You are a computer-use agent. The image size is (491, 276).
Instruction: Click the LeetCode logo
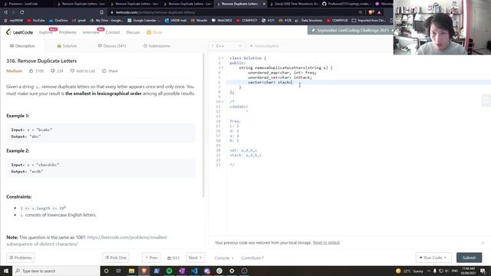pos(19,32)
